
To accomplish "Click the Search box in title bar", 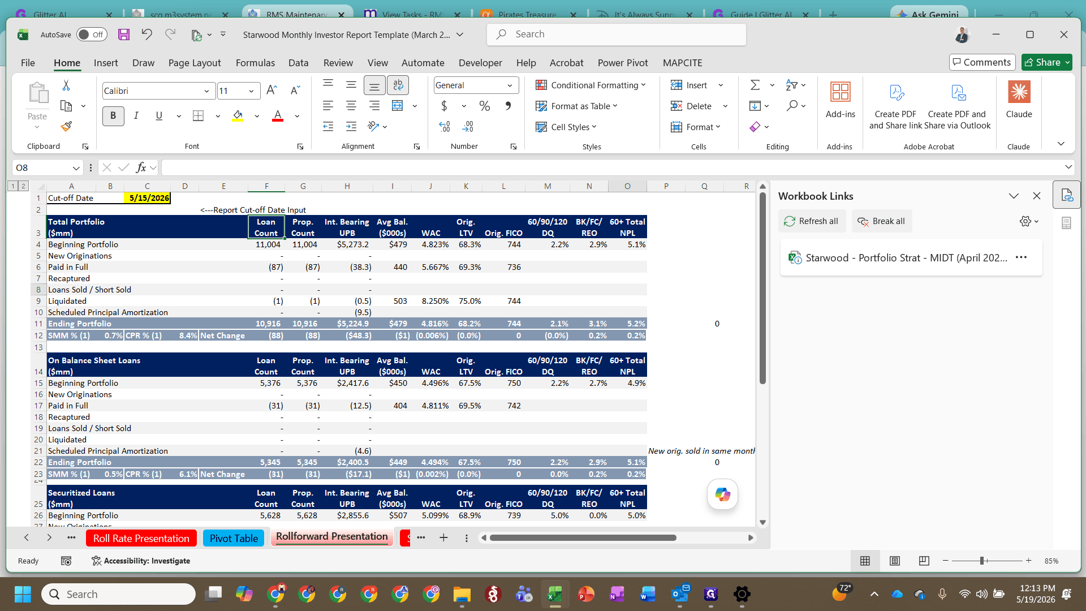I will pyautogui.click(x=616, y=35).
